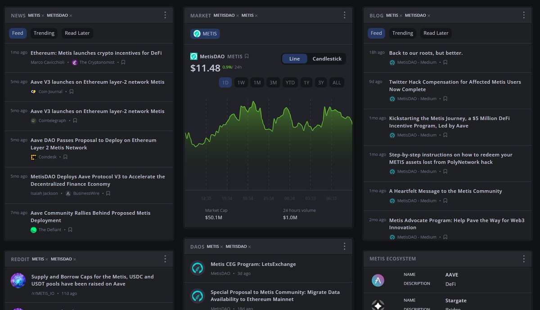Open the Blog panel Read Later tab

pyautogui.click(x=436, y=33)
